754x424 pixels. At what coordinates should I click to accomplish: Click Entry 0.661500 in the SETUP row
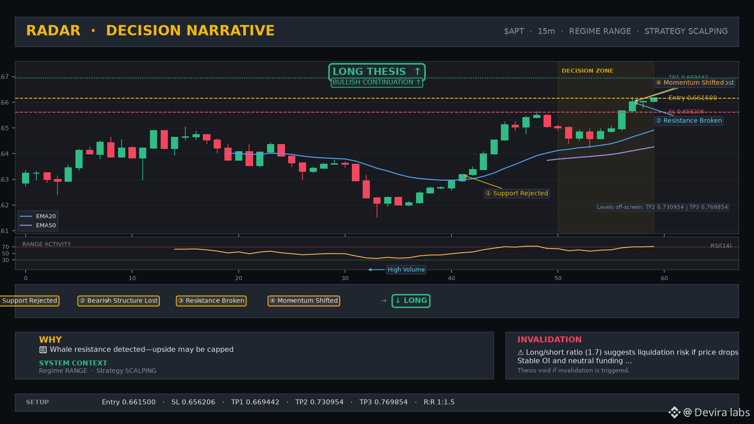click(x=129, y=402)
